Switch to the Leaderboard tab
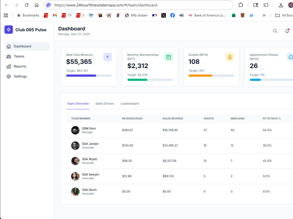 click(130, 104)
